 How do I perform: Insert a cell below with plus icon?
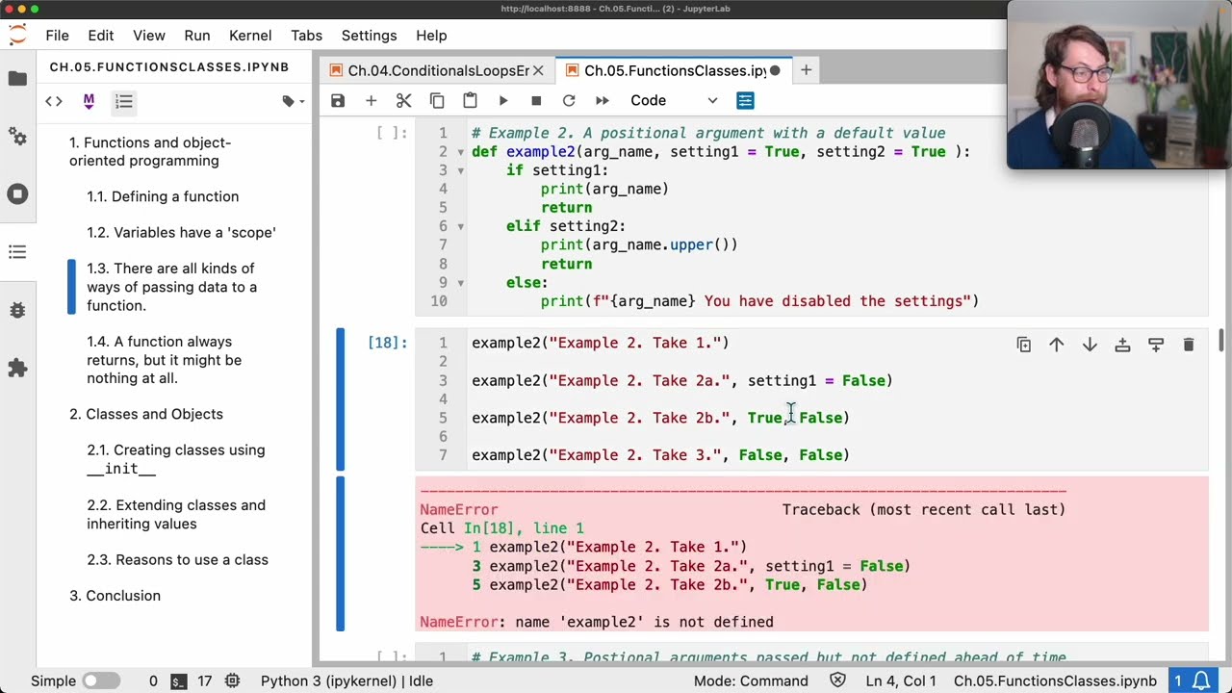point(371,100)
